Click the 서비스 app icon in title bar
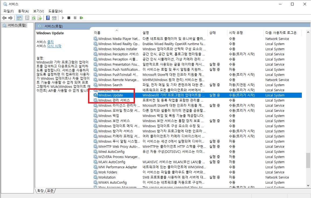This screenshot has width=311, height=198. [x=5, y=4]
